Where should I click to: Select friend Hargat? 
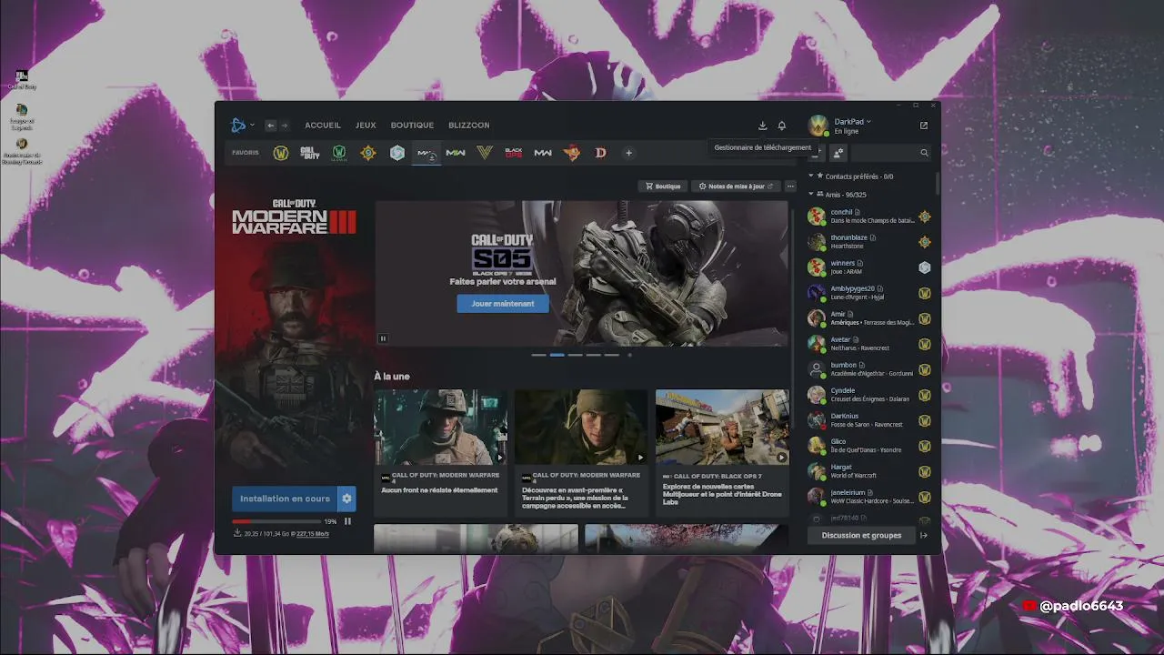869,471
